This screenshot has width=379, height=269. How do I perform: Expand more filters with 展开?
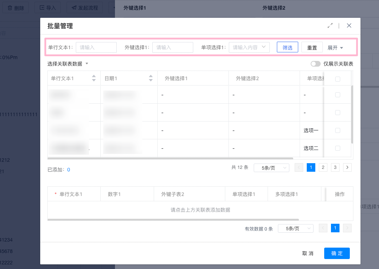[x=335, y=47]
